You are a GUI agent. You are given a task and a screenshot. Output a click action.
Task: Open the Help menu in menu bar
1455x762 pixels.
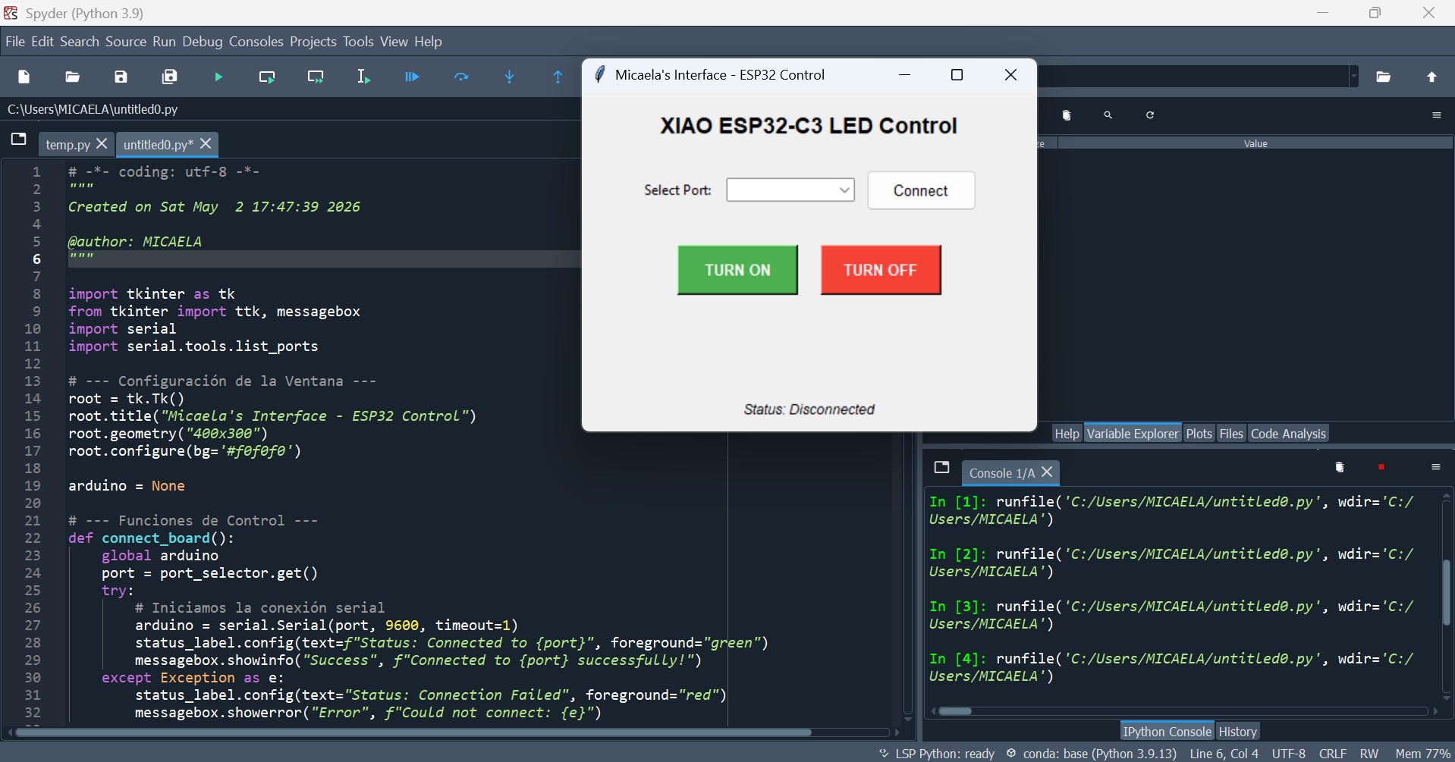click(x=429, y=42)
